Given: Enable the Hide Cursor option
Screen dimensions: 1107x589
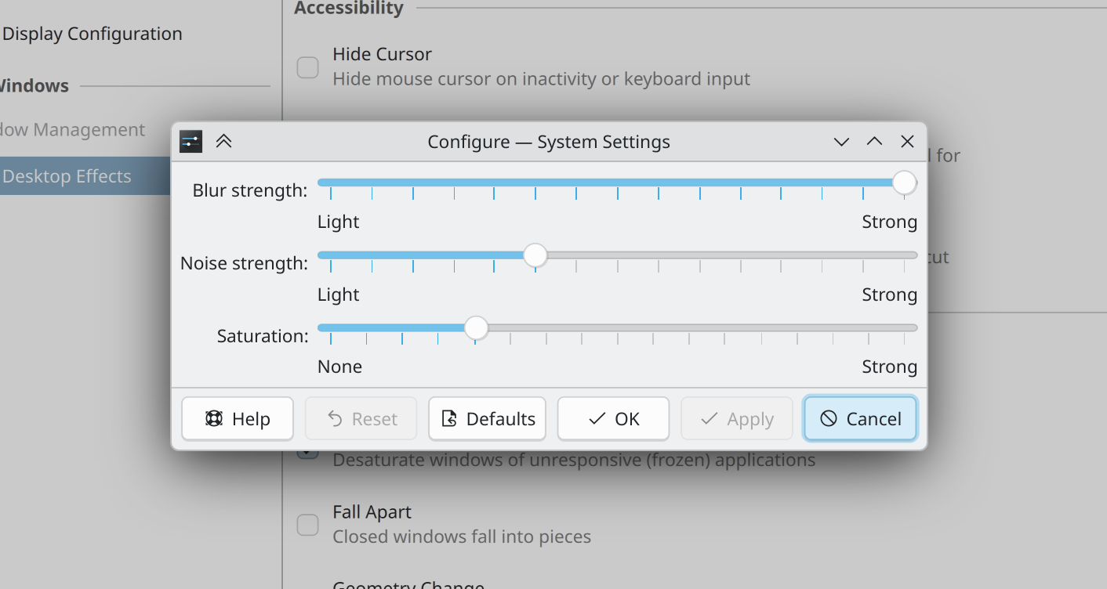Looking at the screenshot, I should pyautogui.click(x=307, y=67).
